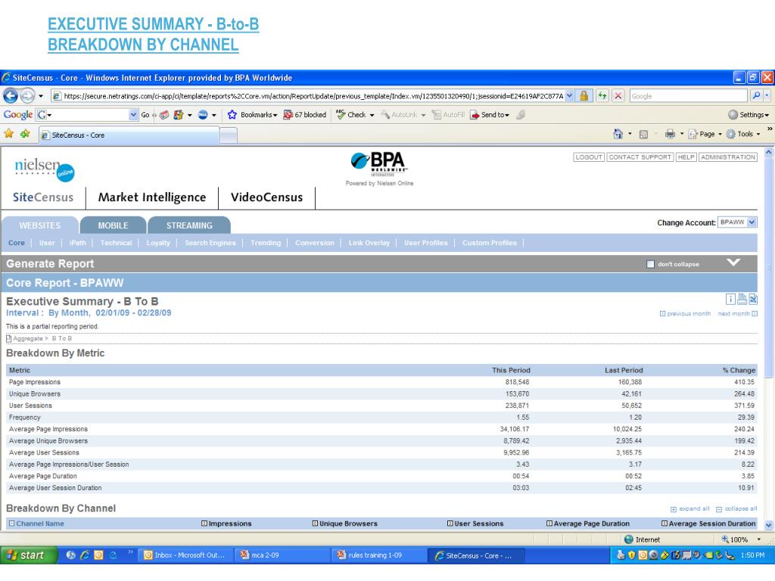The width and height of the screenshot is (775, 581).
Task: Click the Google search box in browser
Action: click(x=689, y=96)
